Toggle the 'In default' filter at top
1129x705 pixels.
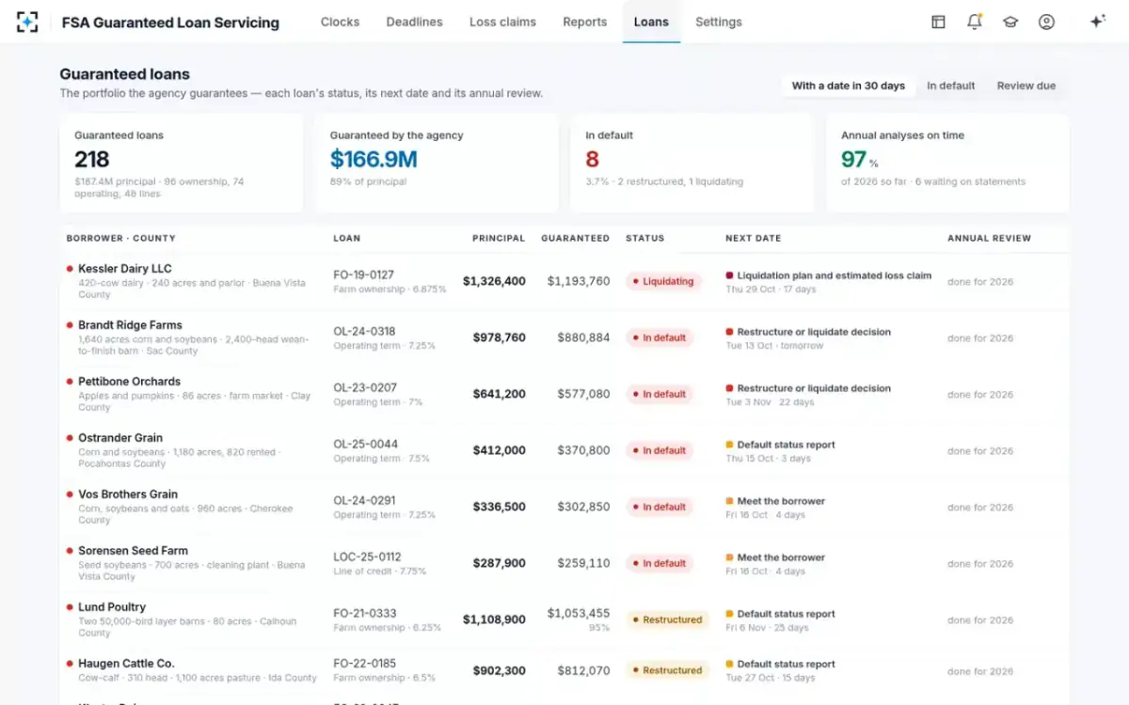click(951, 86)
